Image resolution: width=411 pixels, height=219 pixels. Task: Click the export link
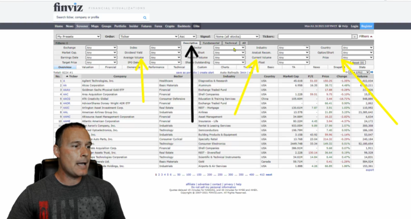click(x=370, y=170)
